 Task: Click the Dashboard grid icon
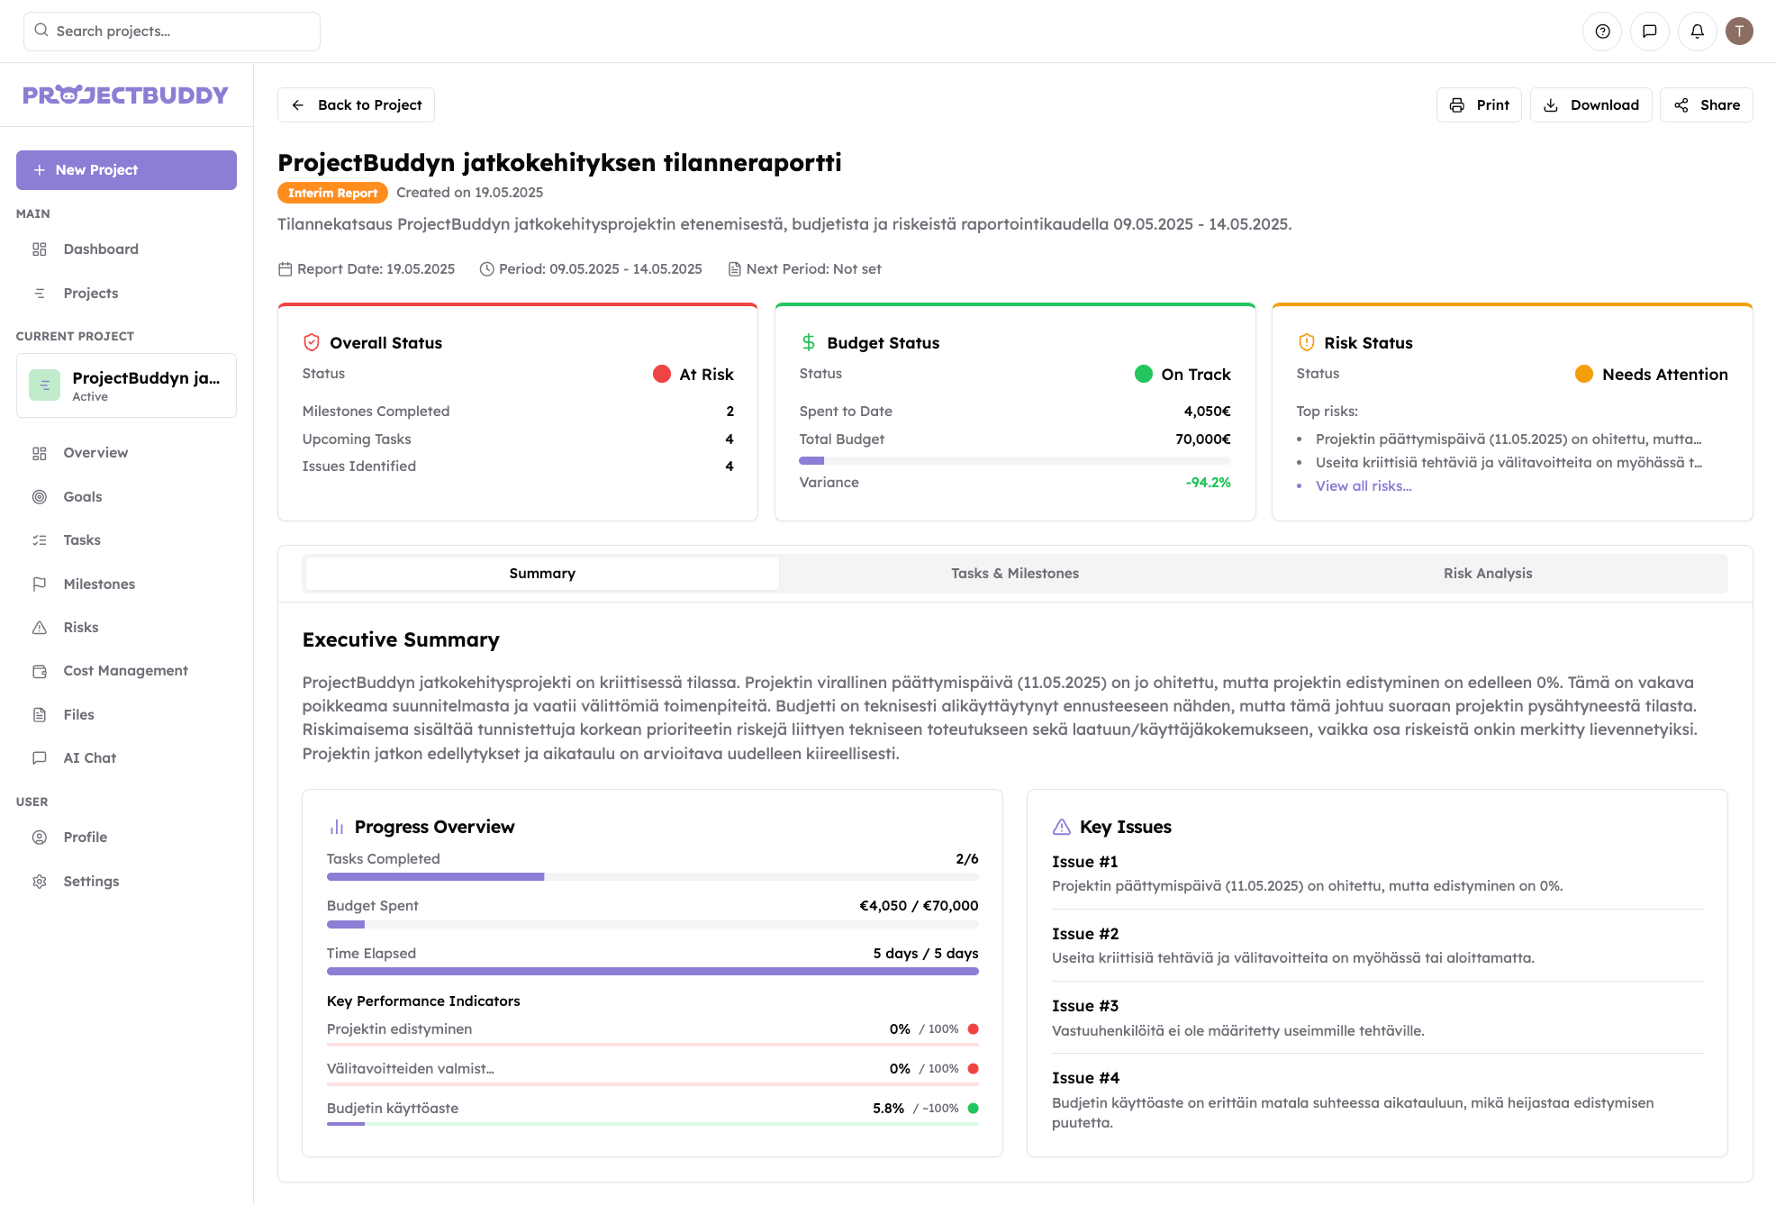click(40, 249)
